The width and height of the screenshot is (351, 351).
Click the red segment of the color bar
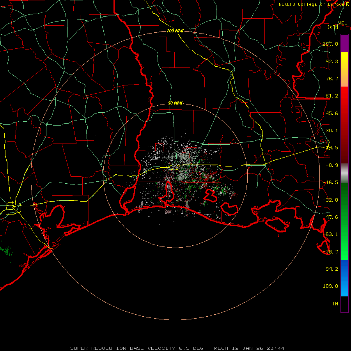[x=344, y=125]
